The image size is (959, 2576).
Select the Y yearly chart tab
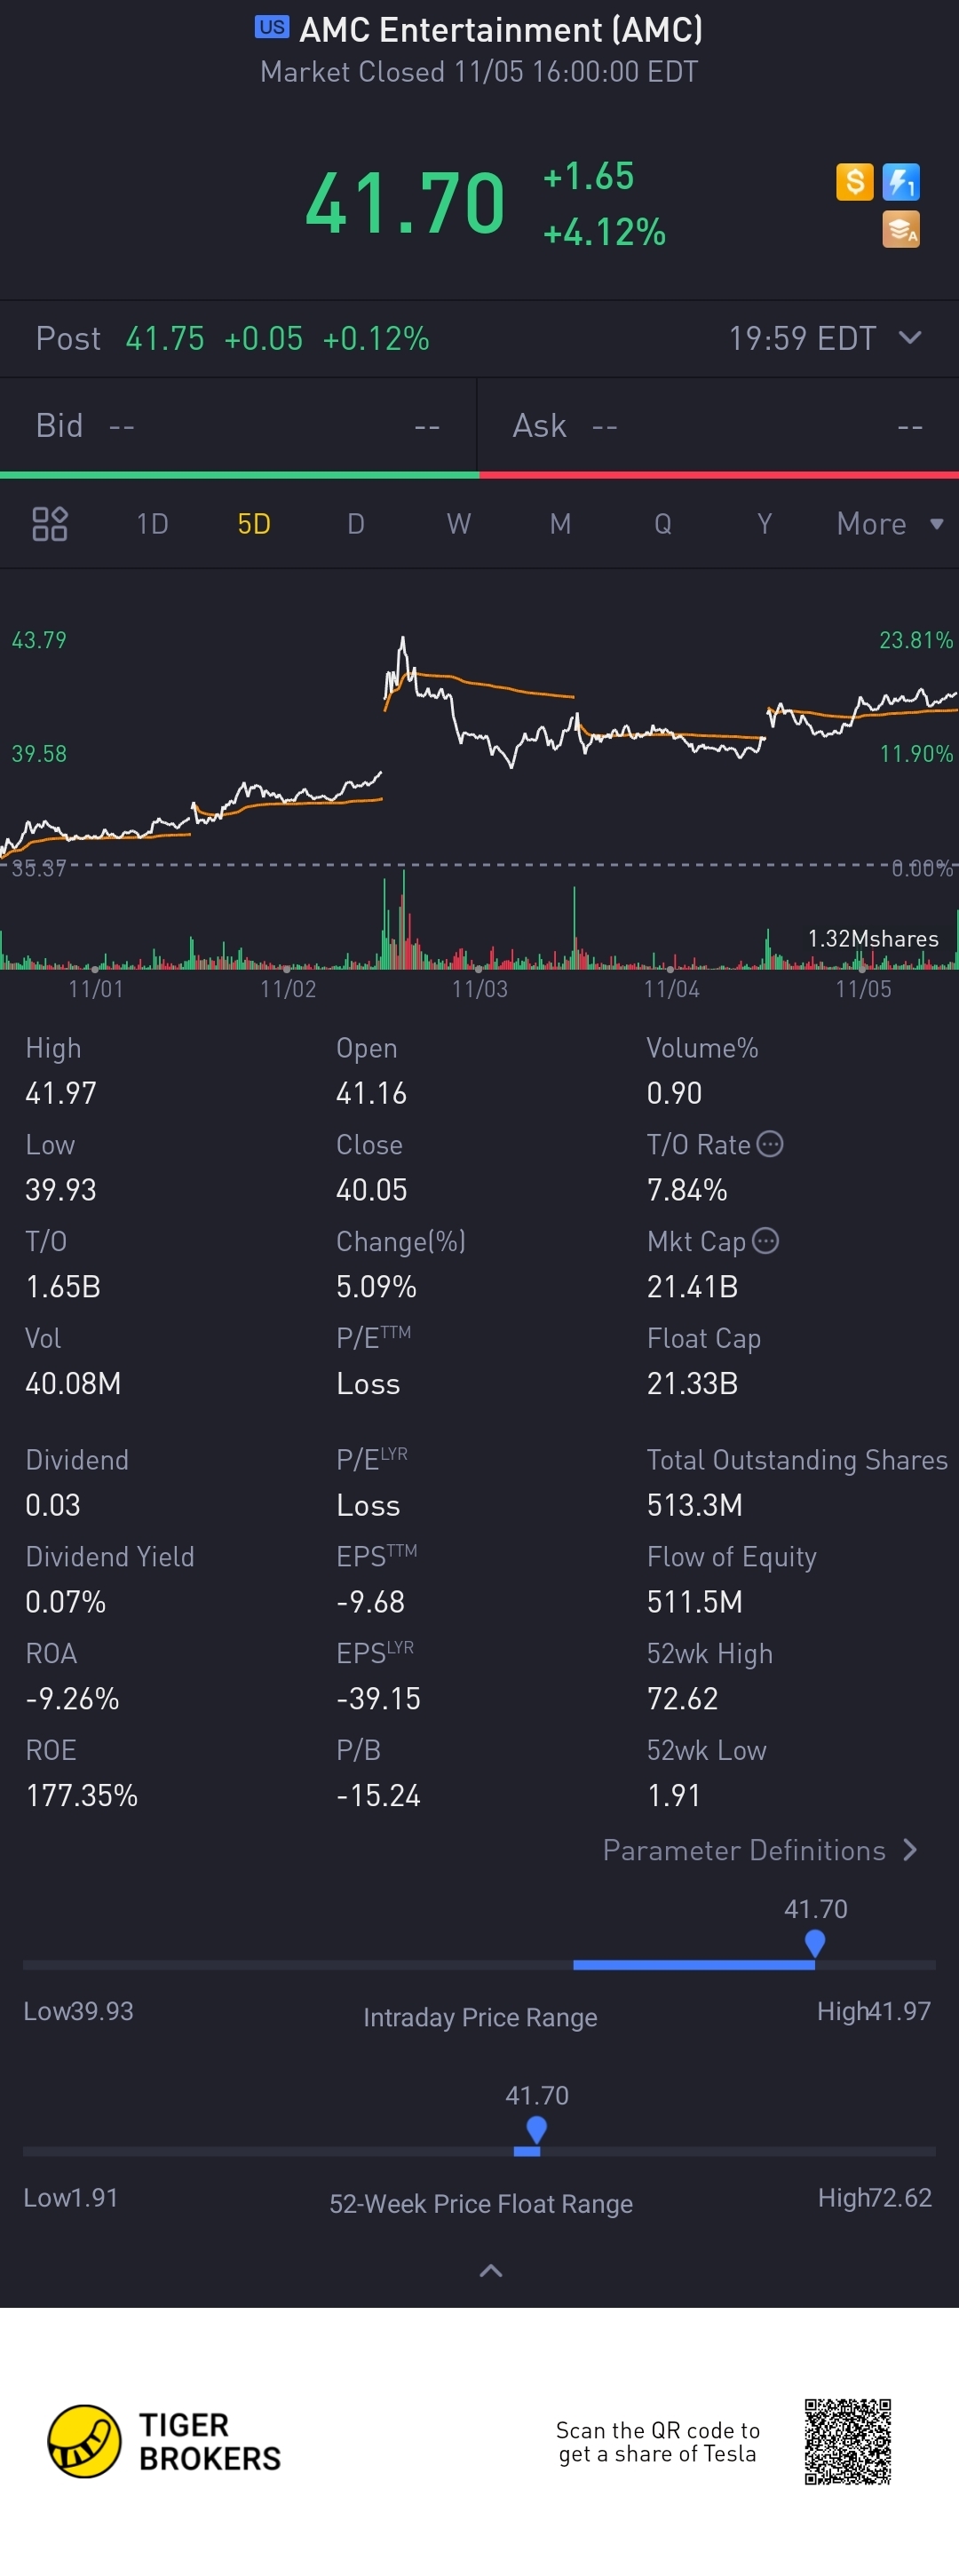click(x=764, y=524)
